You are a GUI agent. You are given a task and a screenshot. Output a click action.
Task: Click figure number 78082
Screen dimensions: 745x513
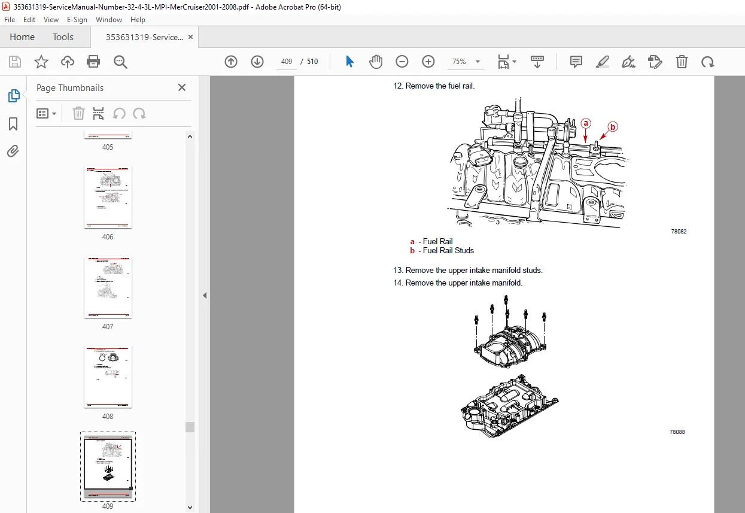(x=679, y=232)
